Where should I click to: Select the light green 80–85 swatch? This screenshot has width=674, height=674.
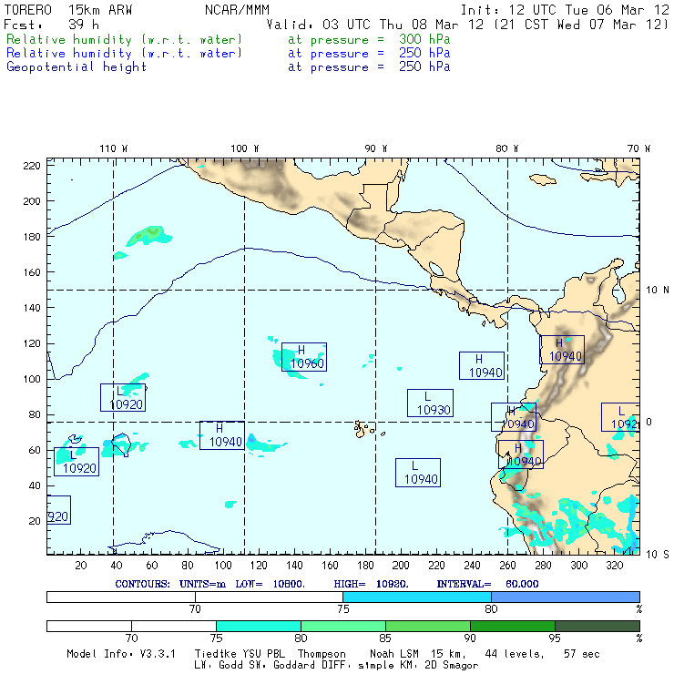[x=343, y=626]
